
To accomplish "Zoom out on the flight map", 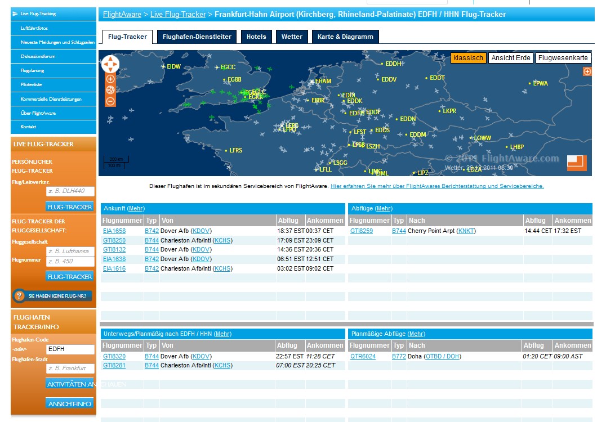I will (110, 102).
